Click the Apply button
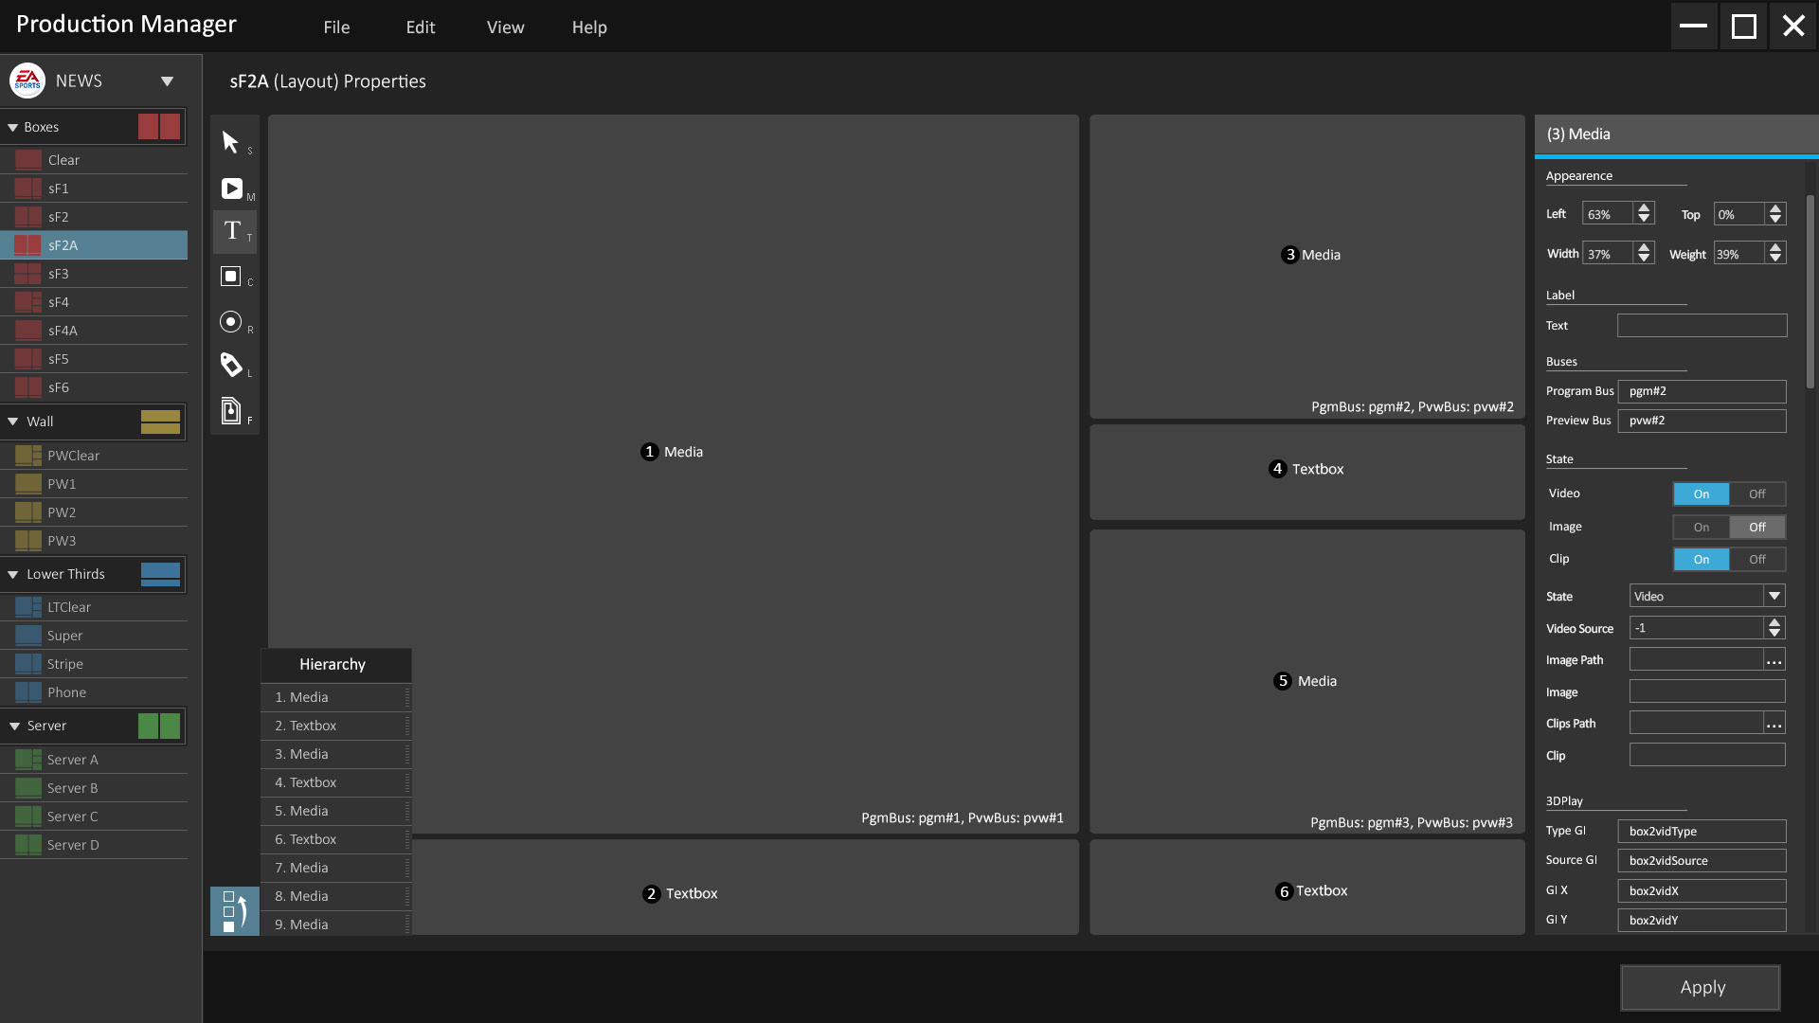The width and height of the screenshot is (1819, 1023). coord(1701,988)
